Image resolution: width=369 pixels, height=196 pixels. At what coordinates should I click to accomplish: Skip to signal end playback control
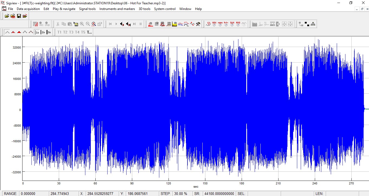tap(134, 24)
